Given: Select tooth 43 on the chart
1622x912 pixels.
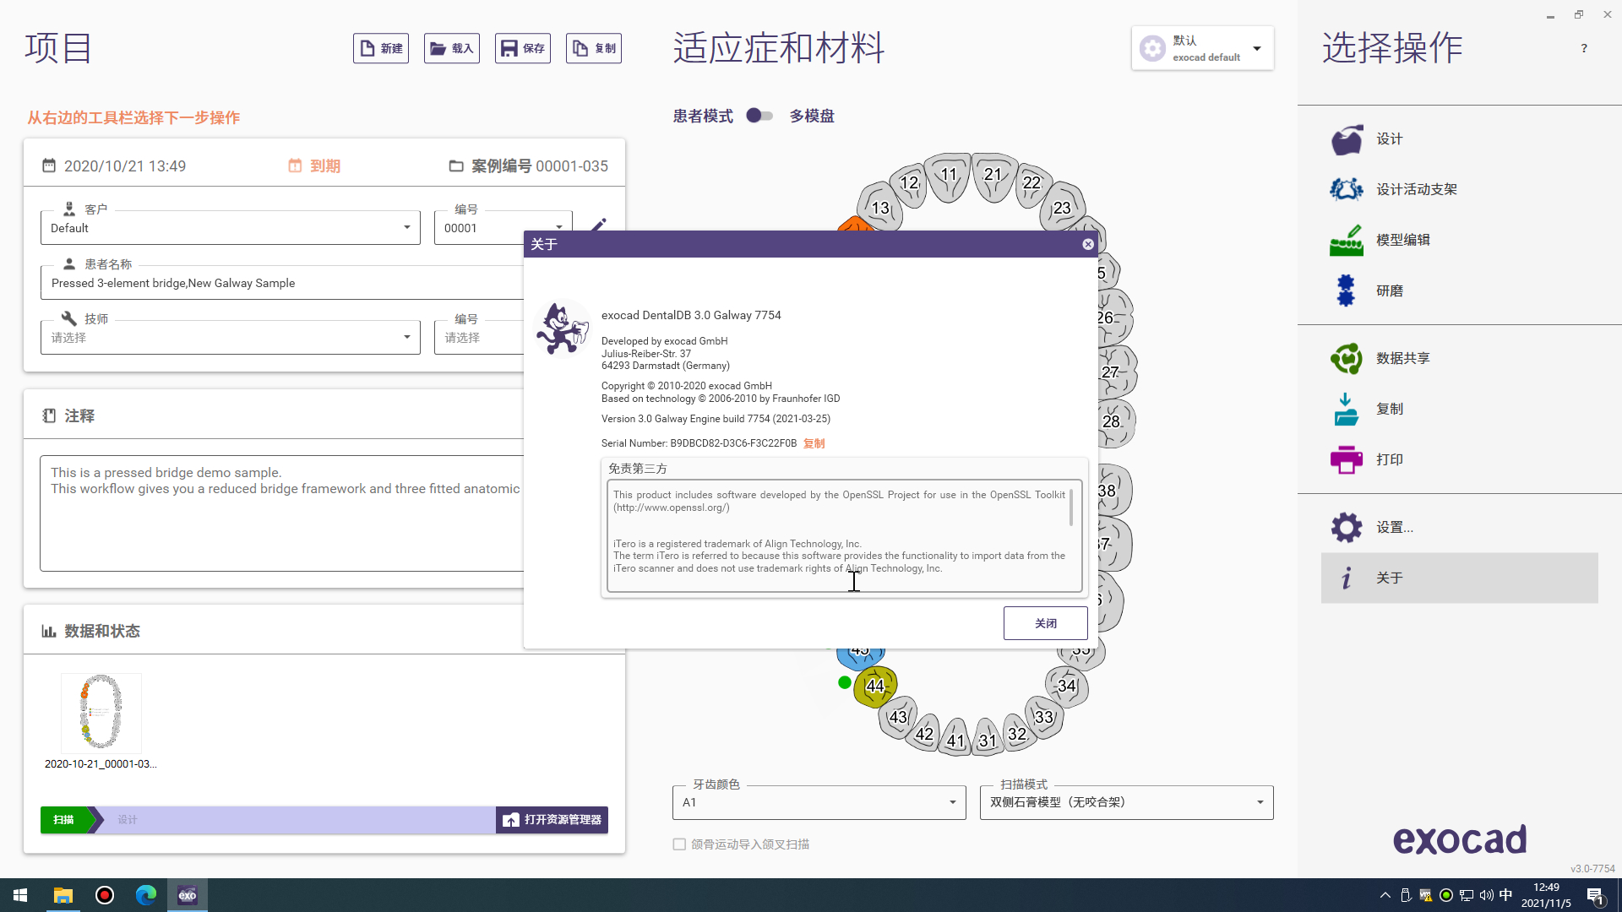Looking at the screenshot, I should click(898, 718).
